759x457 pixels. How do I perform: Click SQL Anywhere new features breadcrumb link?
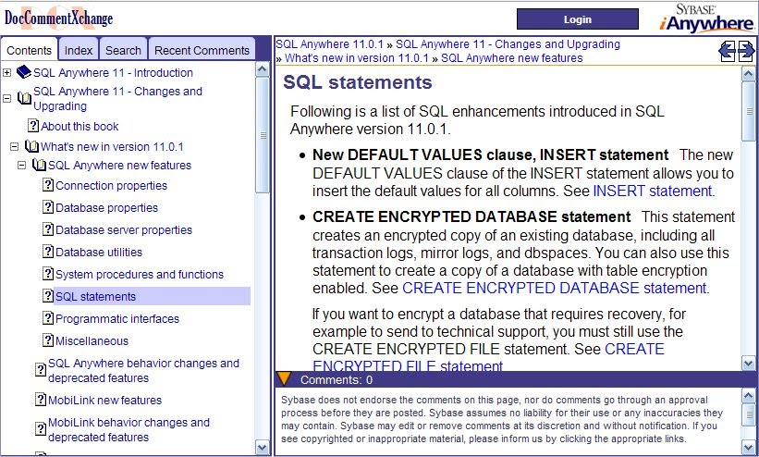click(511, 58)
